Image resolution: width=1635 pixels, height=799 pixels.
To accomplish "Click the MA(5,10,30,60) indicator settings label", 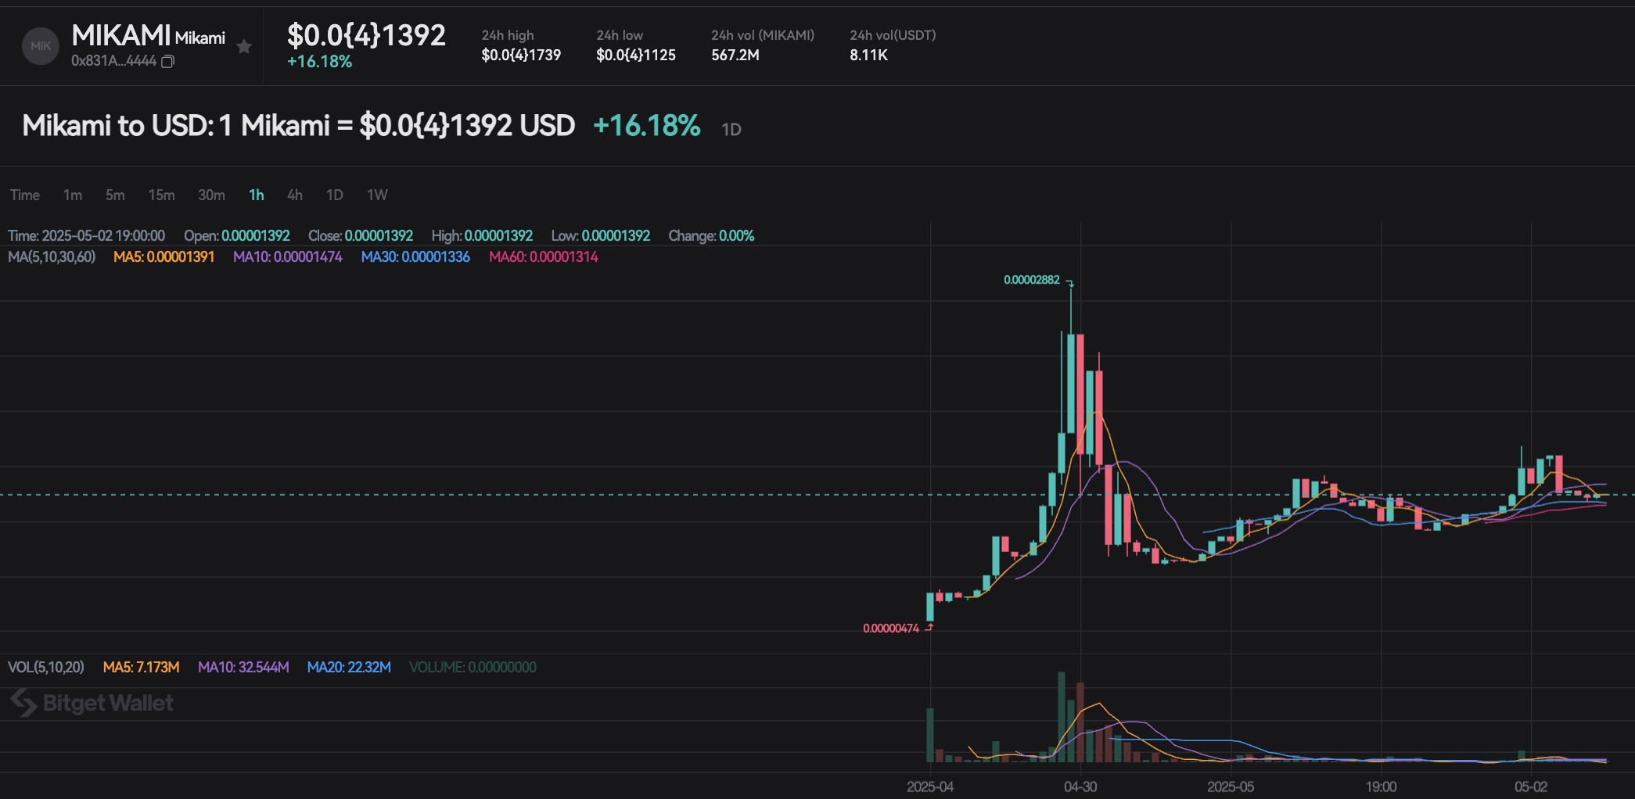I will pyautogui.click(x=52, y=257).
